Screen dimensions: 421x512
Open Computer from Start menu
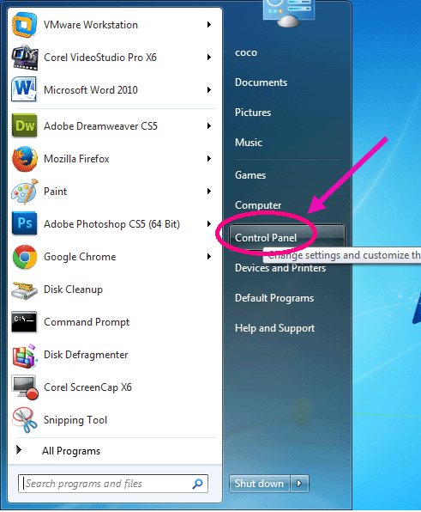258,205
